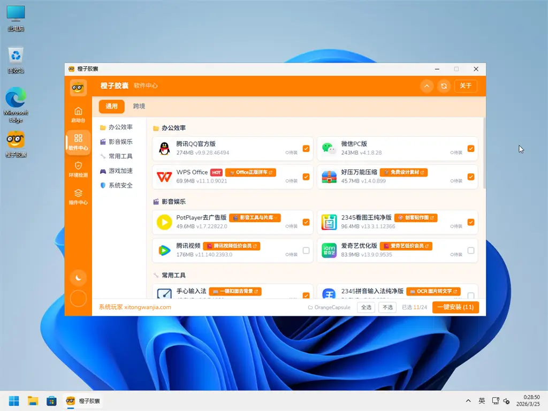The height and width of the screenshot is (411, 548).
Task: Switch to 启动台 in the sidebar
Action: 78,115
